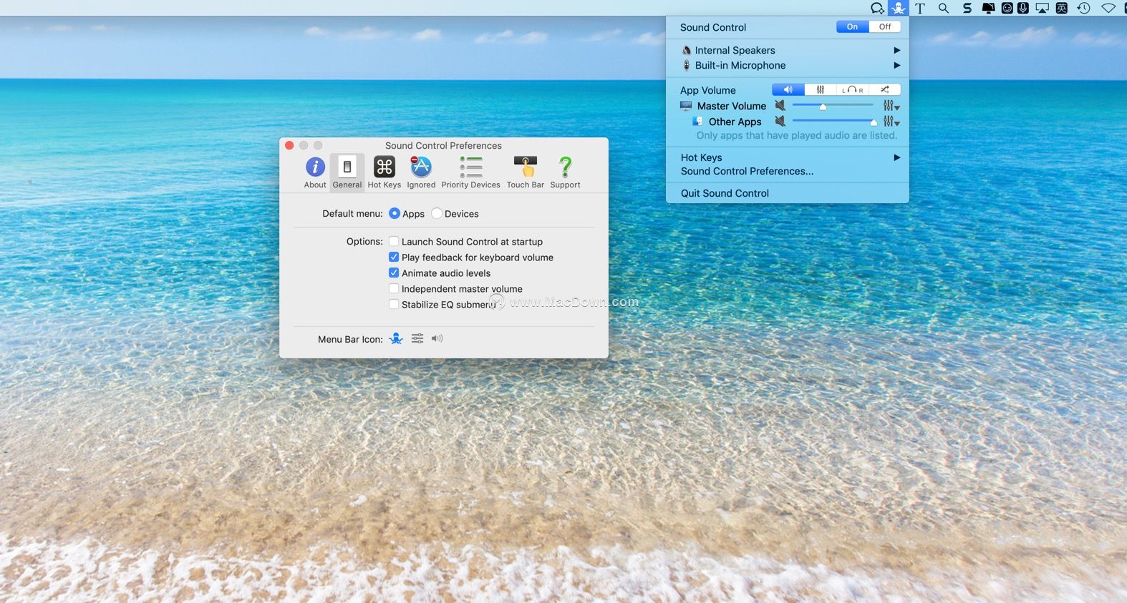Switch App Volume to L/R balance view

[853, 89]
